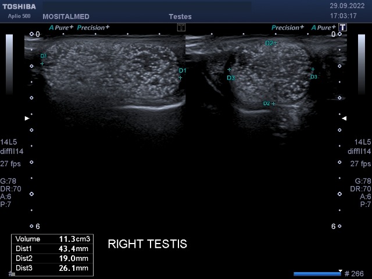Select the Dist1 43.4mm measurement row
The width and height of the screenshot is (372, 279).
(52, 249)
